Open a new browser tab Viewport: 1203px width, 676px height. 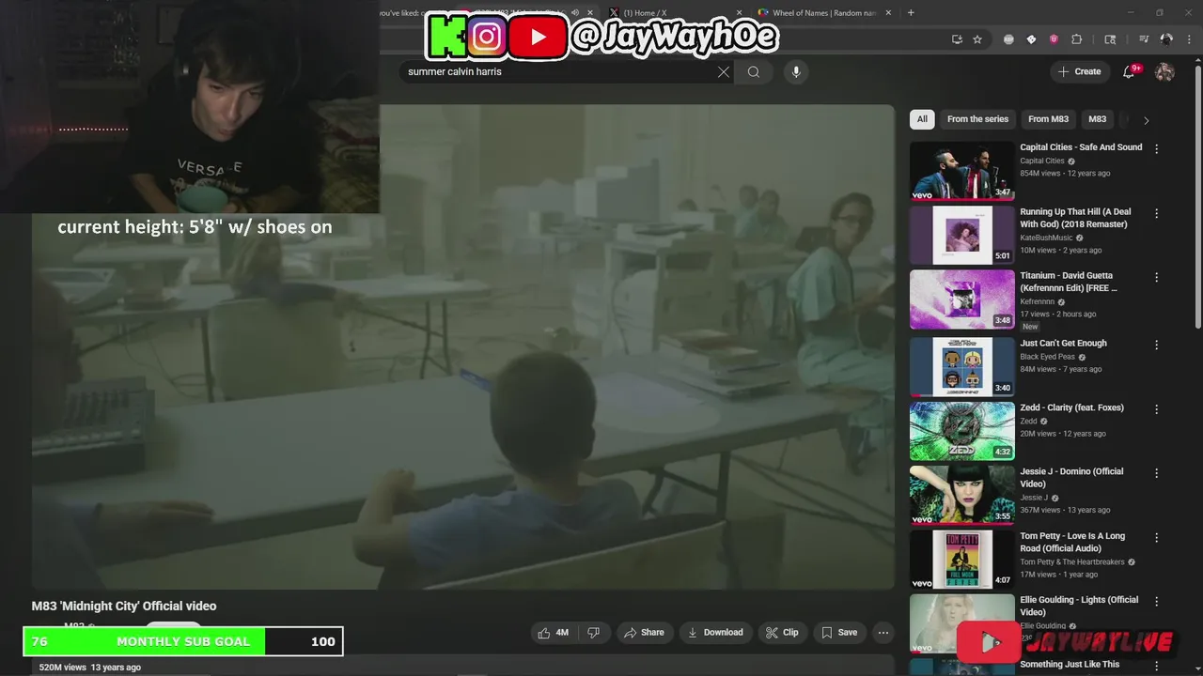(x=911, y=13)
